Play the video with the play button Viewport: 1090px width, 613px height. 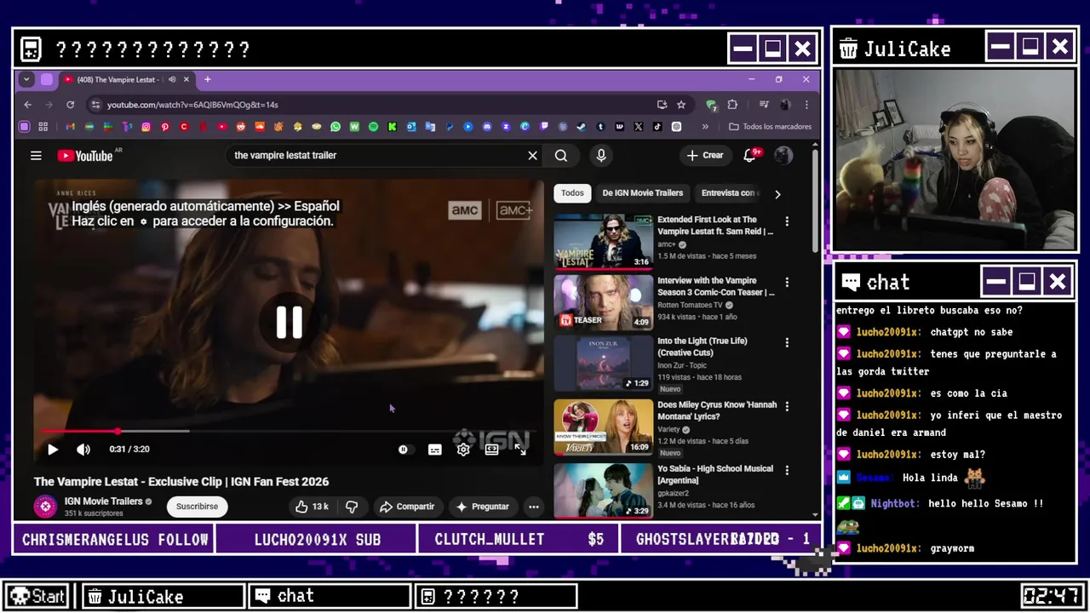pyautogui.click(x=53, y=450)
